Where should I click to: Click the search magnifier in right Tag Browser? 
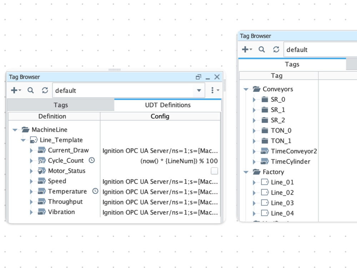(x=262, y=49)
